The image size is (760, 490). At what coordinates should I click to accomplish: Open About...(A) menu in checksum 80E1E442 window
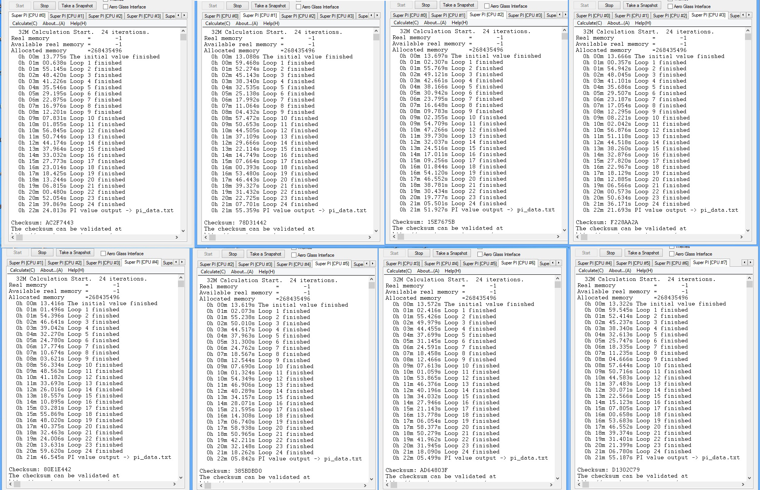point(52,270)
